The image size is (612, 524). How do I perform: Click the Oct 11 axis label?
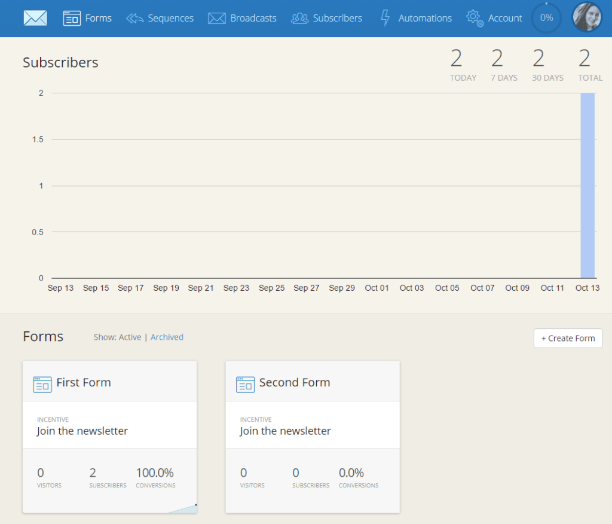point(552,288)
